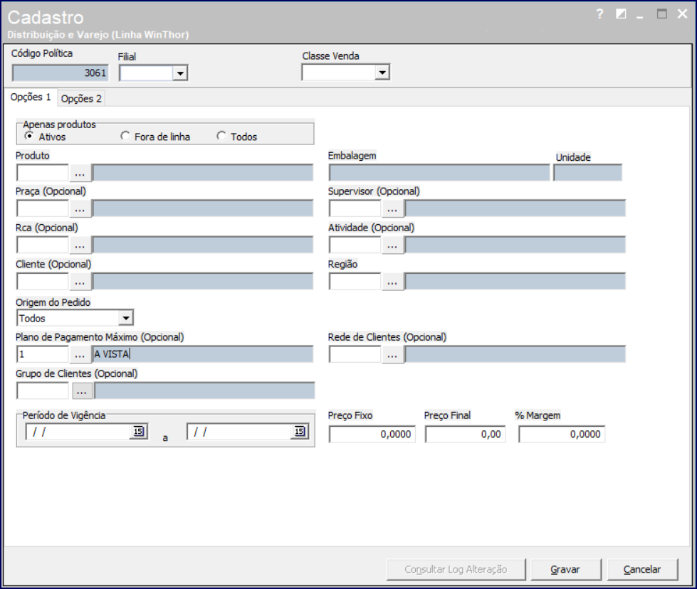The width and height of the screenshot is (697, 589).
Task: Click the Região code input field
Action: (355, 281)
